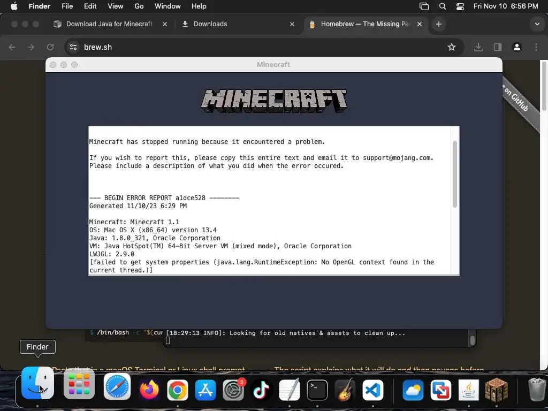
Task: Open the Help menu
Action: (x=199, y=6)
